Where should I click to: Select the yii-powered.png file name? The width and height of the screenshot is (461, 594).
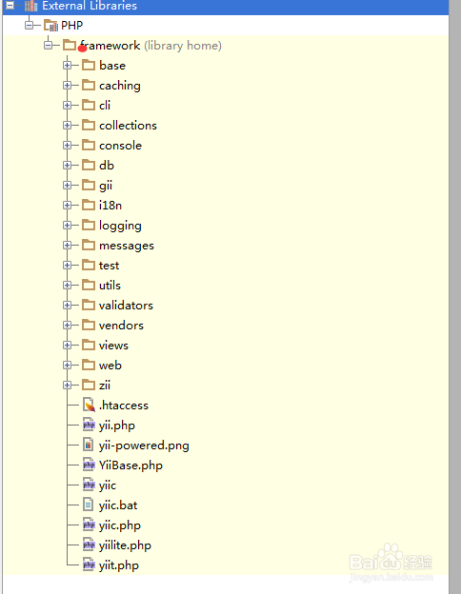[144, 445]
